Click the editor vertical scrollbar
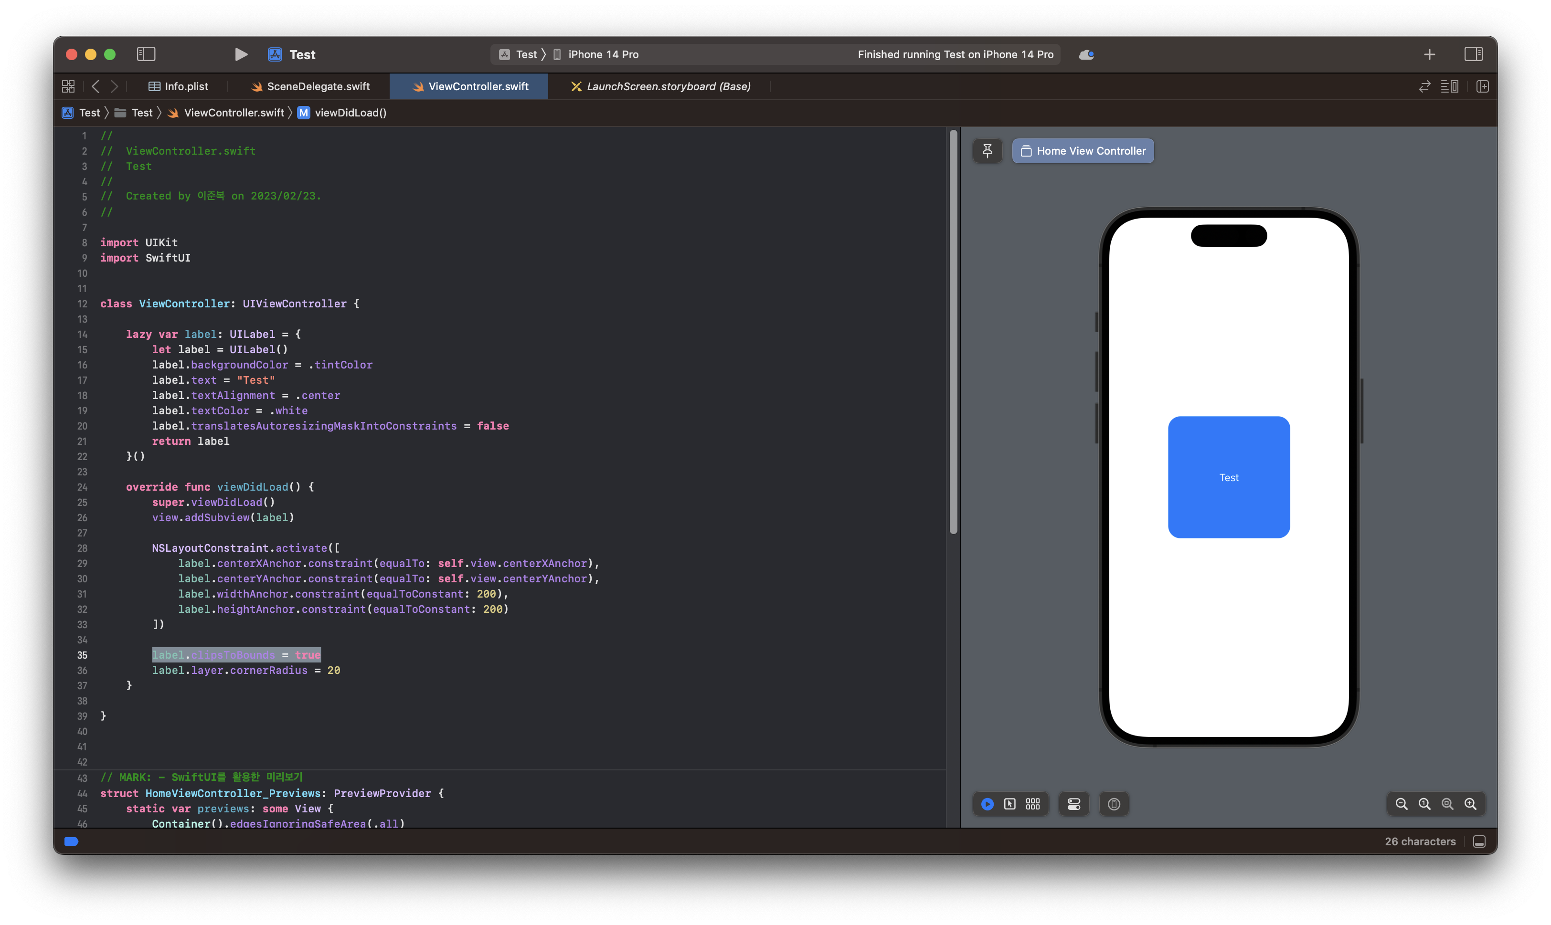This screenshot has height=925, width=1551. tap(953, 330)
